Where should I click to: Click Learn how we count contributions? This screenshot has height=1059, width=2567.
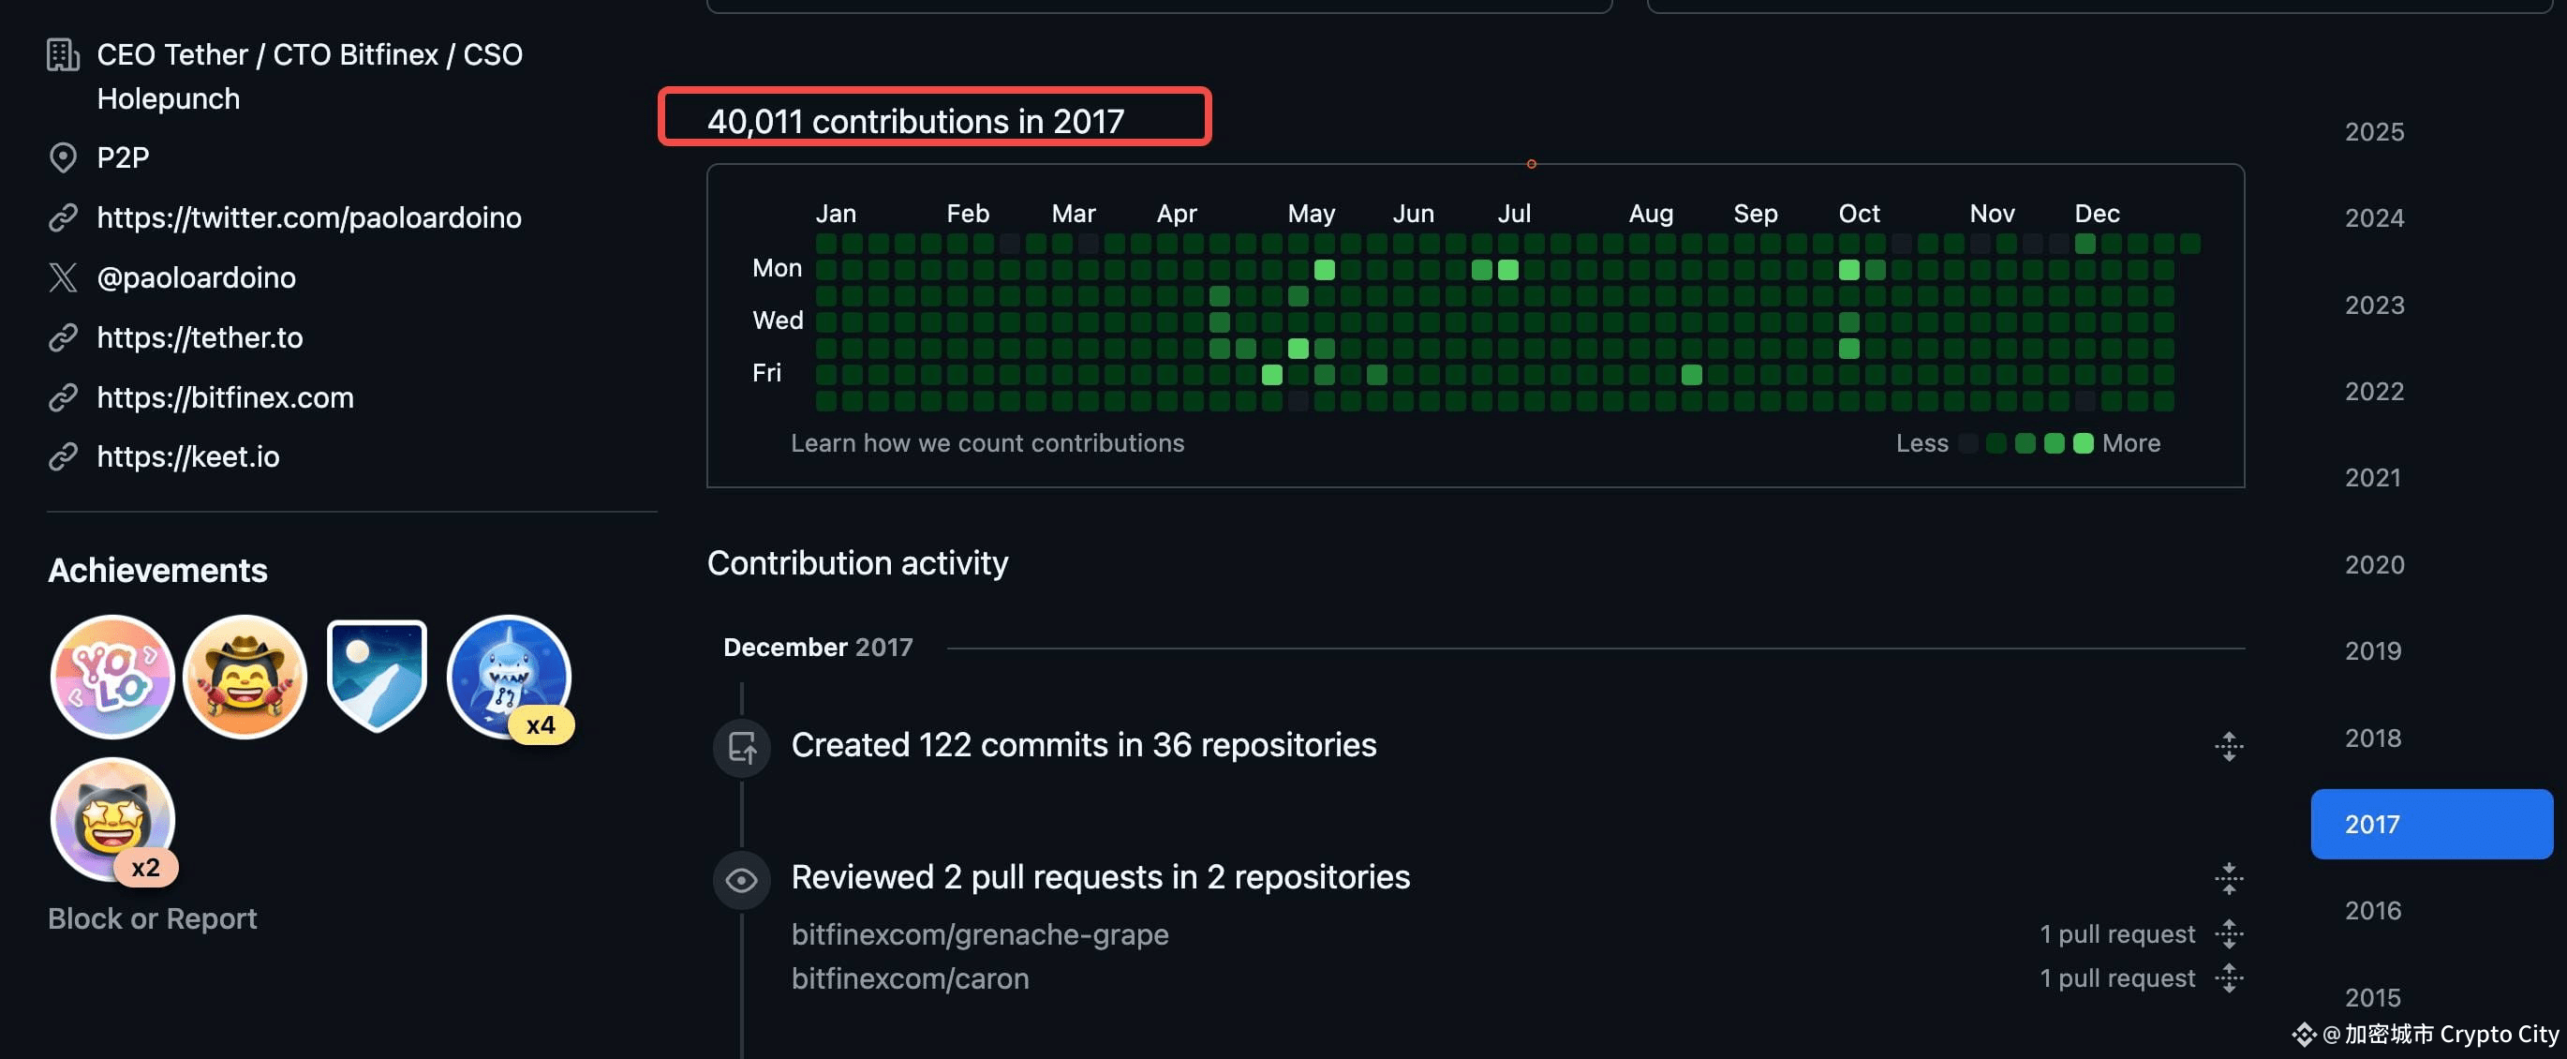click(x=987, y=442)
